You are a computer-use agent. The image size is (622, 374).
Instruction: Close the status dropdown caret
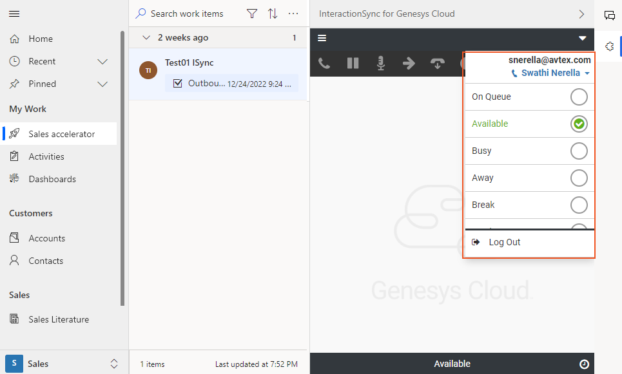pyautogui.click(x=582, y=38)
